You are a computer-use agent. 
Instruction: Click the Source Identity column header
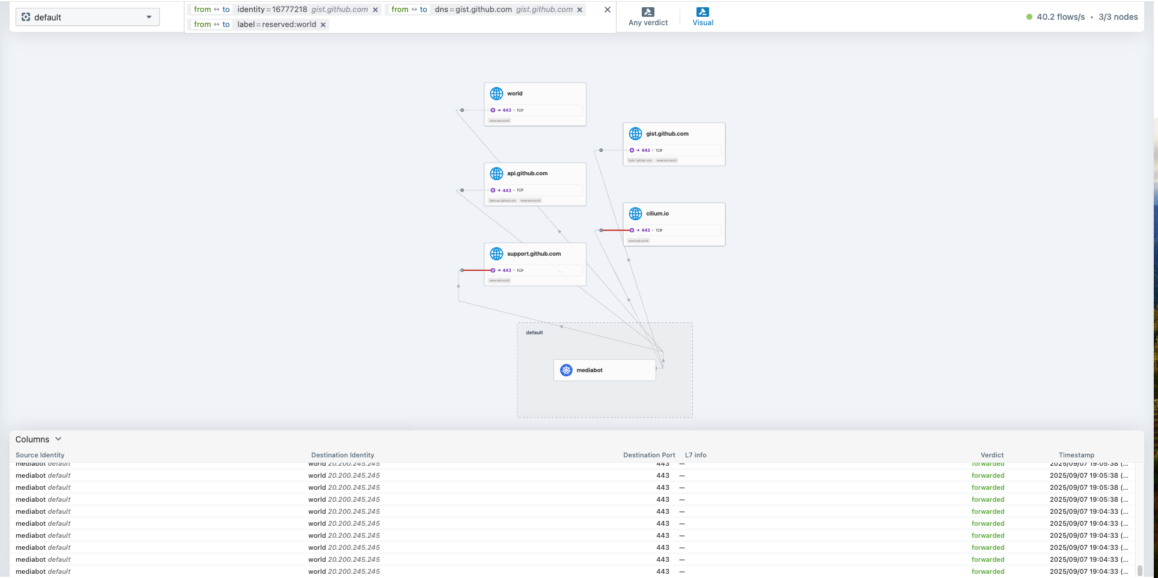(40, 455)
